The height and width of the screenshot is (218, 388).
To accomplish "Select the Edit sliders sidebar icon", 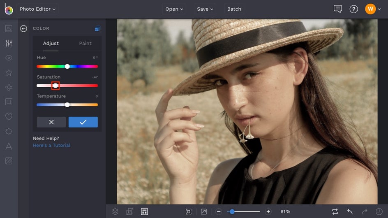I will tap(9, 43).
